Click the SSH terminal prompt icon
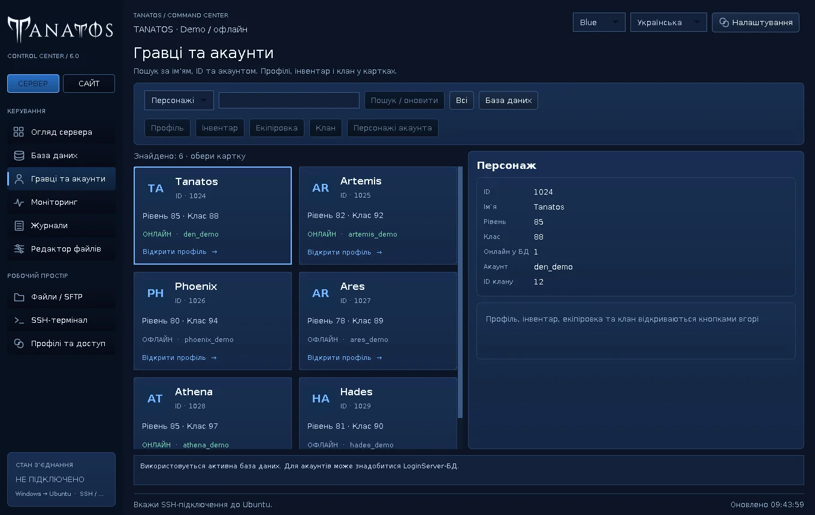 point(19,320)
